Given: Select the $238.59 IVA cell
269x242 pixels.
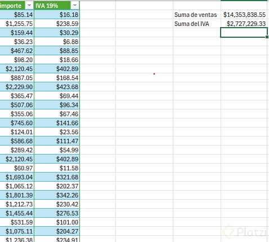Looking at the screenshot, I should [x=57, y=24].
